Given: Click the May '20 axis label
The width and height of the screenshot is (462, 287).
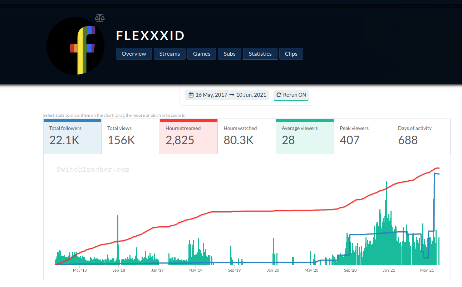Looking at the screenshot, I should [311, 270].
